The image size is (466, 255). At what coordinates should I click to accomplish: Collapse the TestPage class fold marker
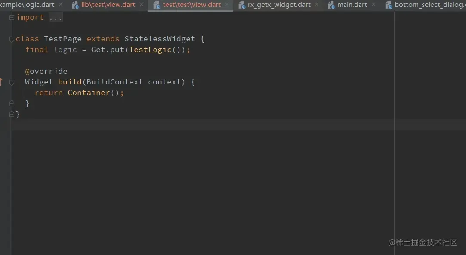(x=12, y=39)
